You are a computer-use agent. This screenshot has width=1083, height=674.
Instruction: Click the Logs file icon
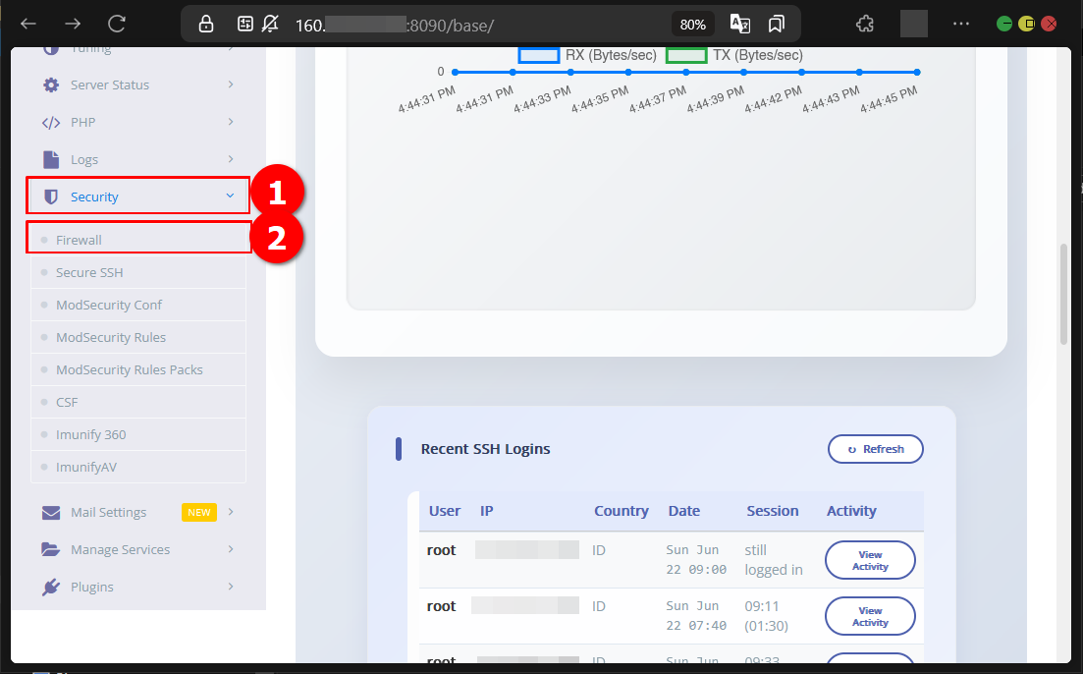pyautogui.click(x=51, y=159)
